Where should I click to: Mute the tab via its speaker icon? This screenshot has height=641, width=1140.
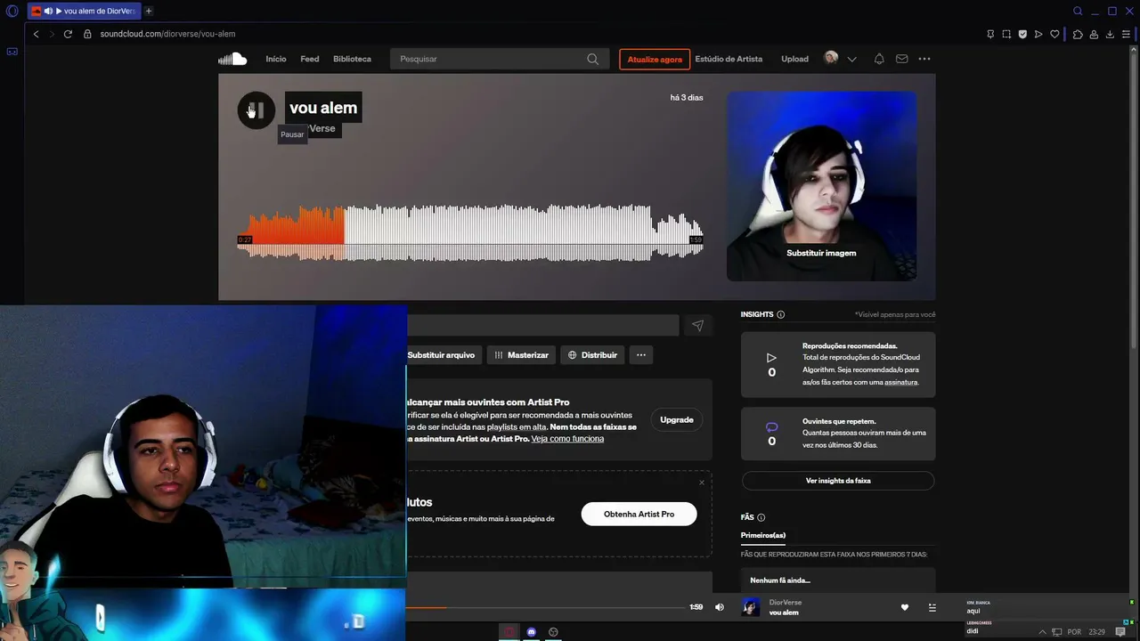(48, 11)
